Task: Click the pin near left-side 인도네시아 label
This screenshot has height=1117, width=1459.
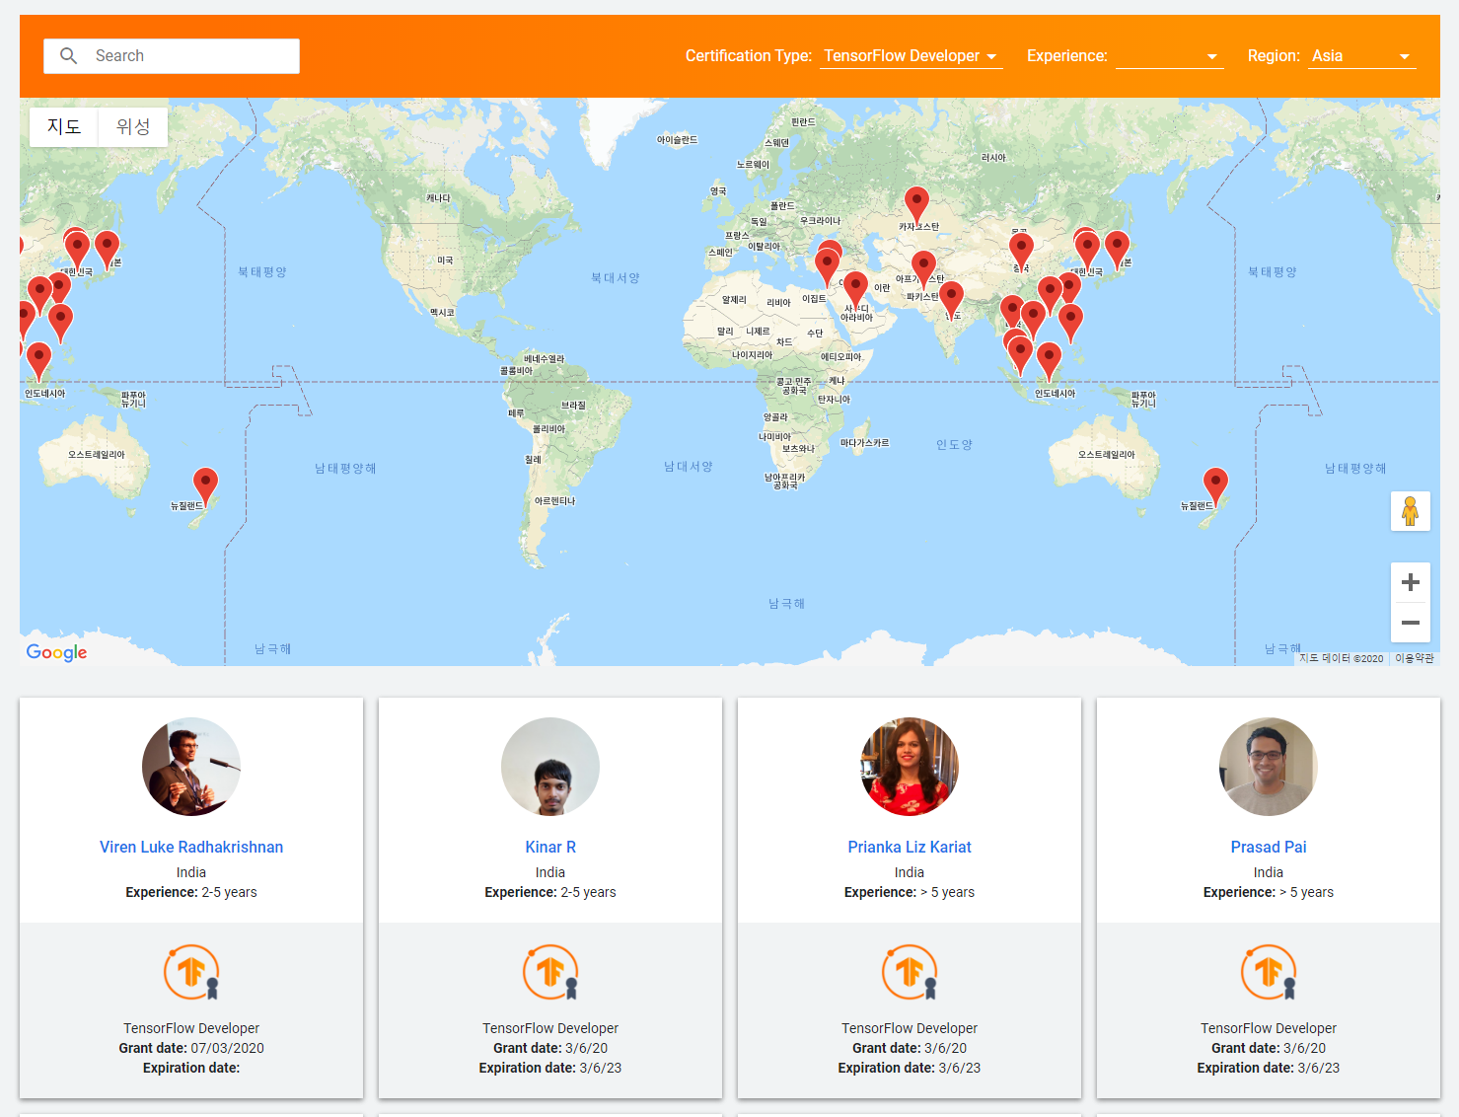Action: pyautogui.click(x=38, y=358)
